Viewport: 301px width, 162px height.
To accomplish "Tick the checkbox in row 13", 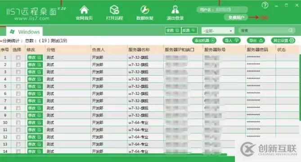I will coord(18,144).
